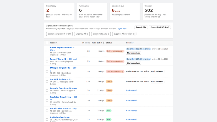Image resolution: width=217 pixels, height=122 pixels.
Task: Click 'Order now — 315 units' text
Action: (137, 81)
